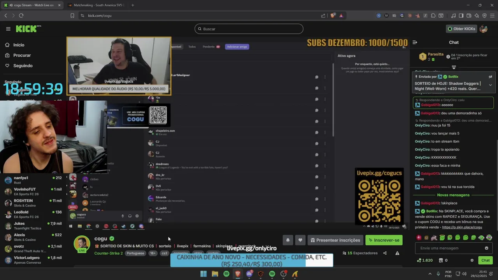Insert first red emote from quick emotes
The height and width of the screenshot is (280, 498).
[x=419, y=238]
